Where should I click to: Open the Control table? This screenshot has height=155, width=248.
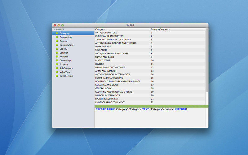[x=73, y=41]
